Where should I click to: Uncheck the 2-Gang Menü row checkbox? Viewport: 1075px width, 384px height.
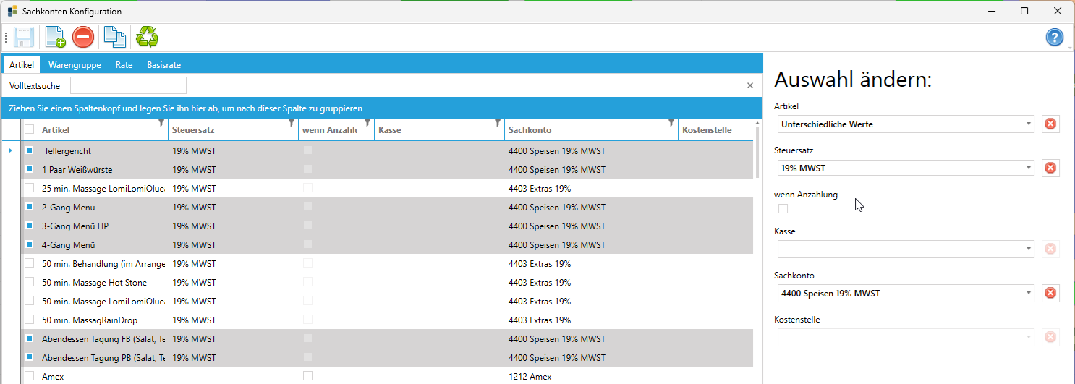(30, 207)
